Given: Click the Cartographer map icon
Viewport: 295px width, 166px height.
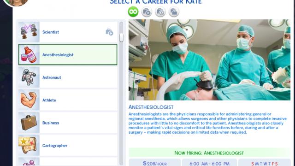Looking at the screenshot, I should click(x=29, y=146).
